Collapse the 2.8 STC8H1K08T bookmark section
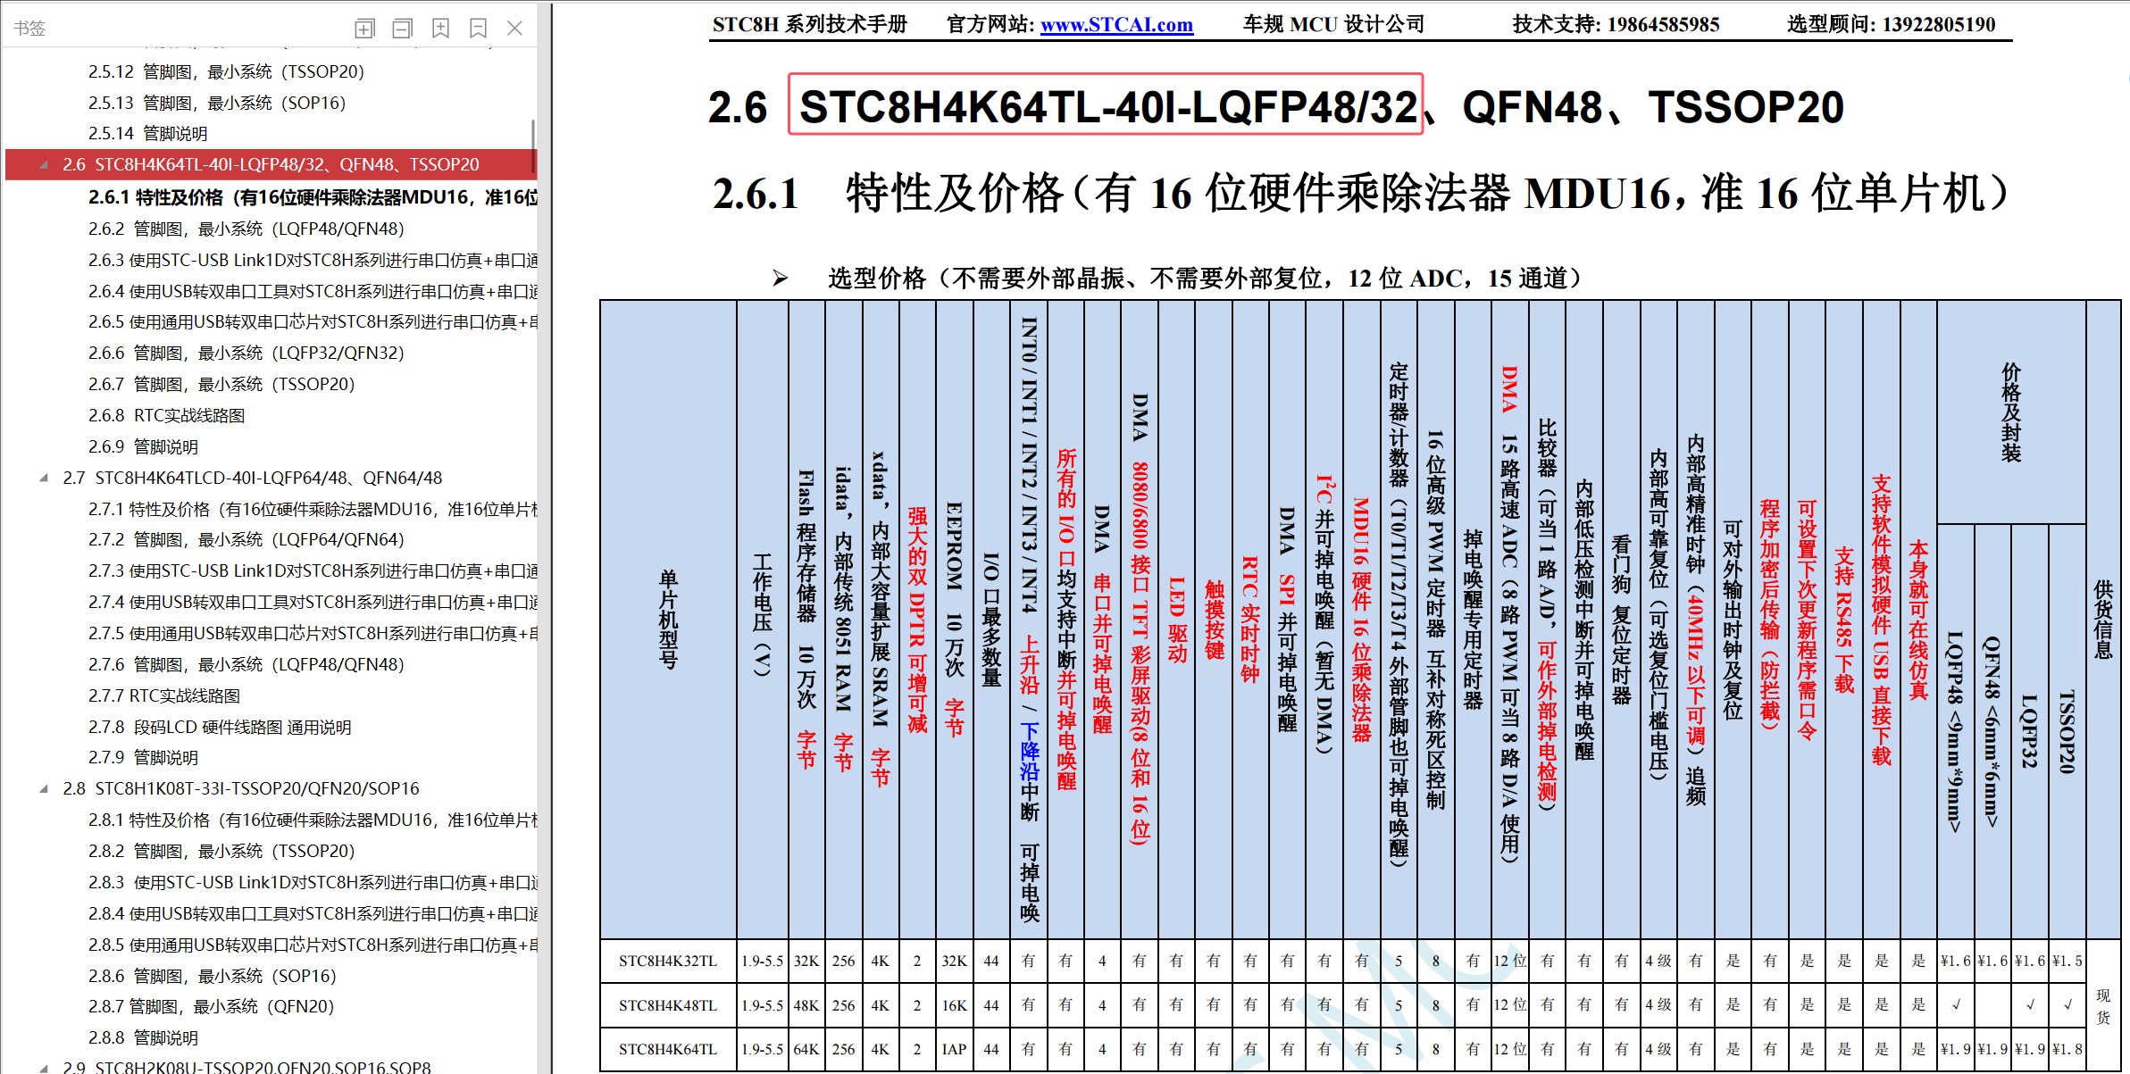Screen dimensions: 2130x1074 pyautogui.click(x=44, y=789)
